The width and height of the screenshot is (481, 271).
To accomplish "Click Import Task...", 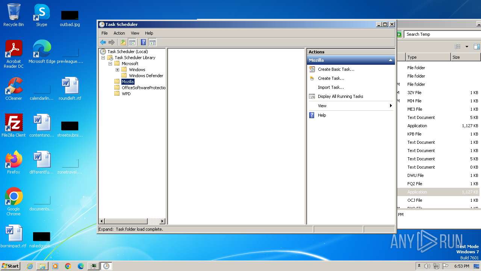I will [331, 87].
